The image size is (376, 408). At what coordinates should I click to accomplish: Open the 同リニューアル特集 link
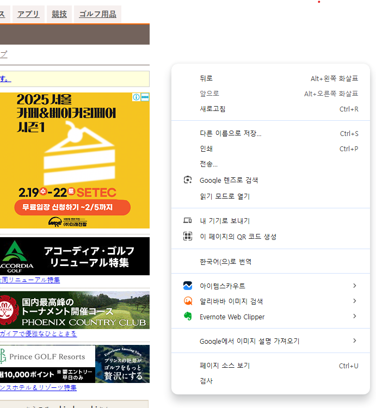pos(30,280)
